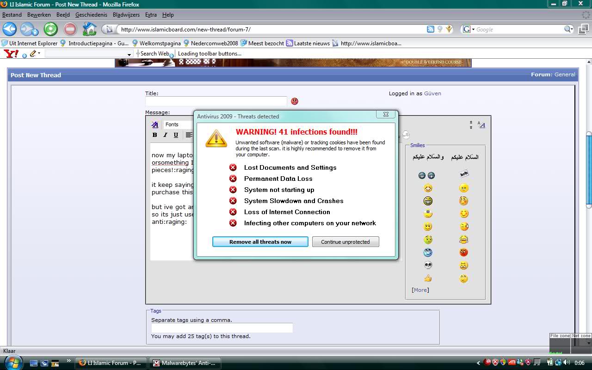Click the clock showing 0:06
Image resolution: width=592 pixels, height=370 pixels.
pos(580,363)
